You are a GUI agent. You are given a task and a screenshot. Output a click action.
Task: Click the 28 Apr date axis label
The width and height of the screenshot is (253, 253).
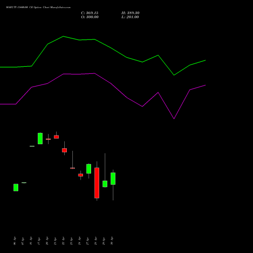[96, 241]
